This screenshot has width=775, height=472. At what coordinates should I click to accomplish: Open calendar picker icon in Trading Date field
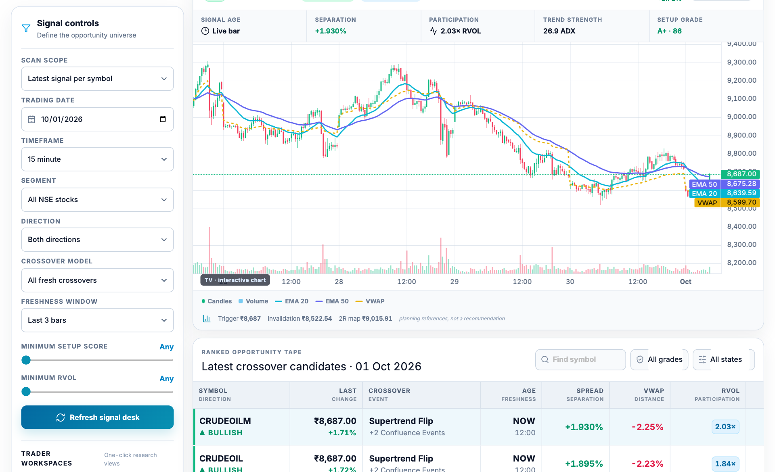(x=163, y=119)
